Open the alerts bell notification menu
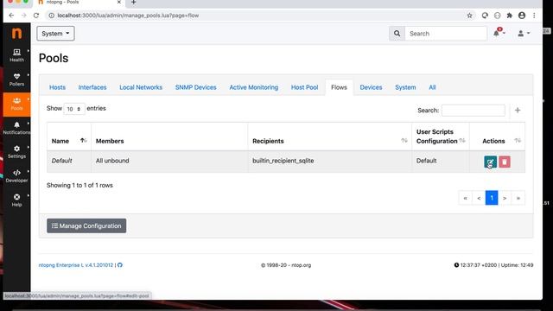Image resolution: width=553 pixels, height=311 pixels. coord(499,33)
